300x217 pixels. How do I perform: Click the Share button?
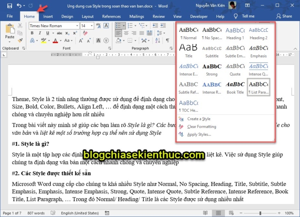click(284, 16)
